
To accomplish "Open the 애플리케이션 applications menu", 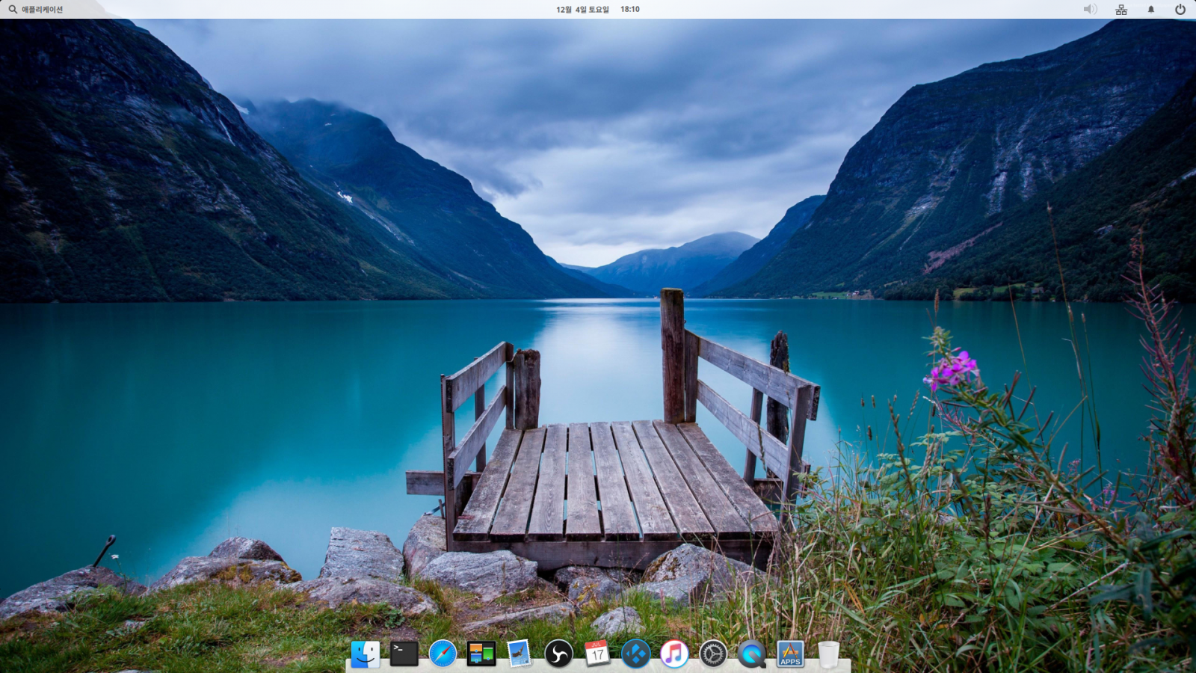I will pyautogui.click(x=42, y=10).
